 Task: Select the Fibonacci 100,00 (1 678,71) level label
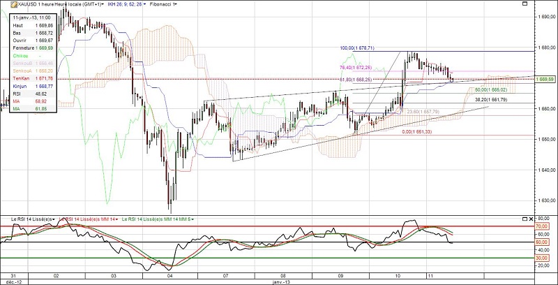point(359,48)
